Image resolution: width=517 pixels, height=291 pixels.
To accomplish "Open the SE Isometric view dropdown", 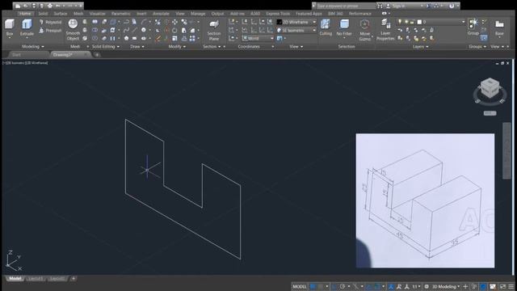I will pyautogui.click(x=296, y=30).
